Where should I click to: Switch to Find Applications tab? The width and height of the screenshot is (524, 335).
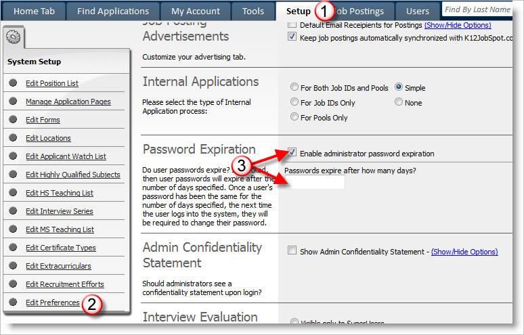113,12
